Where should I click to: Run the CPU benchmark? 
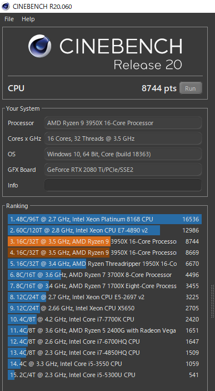click(191, 88)
